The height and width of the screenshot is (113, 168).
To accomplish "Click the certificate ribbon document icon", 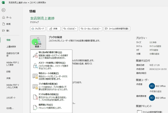I will coord(35,97).
